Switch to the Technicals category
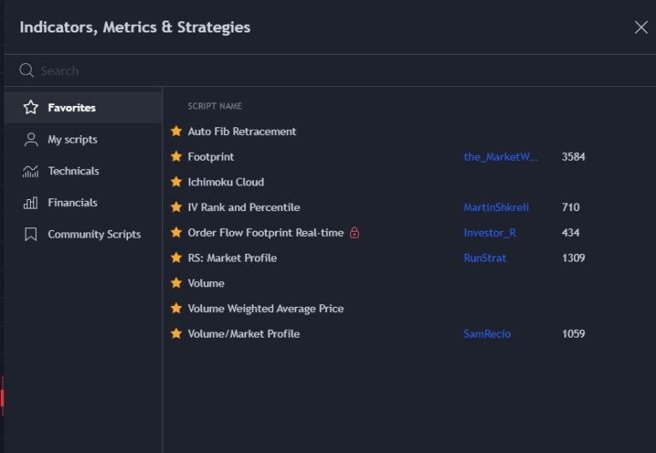The image size is (656, 453). click(73, 171)
